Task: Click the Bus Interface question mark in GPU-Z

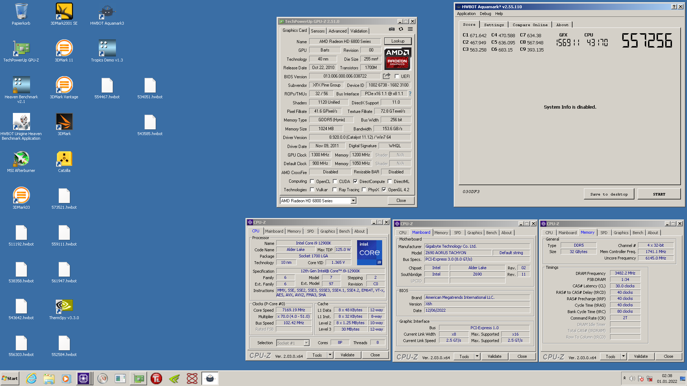Action: pos(410,94)
